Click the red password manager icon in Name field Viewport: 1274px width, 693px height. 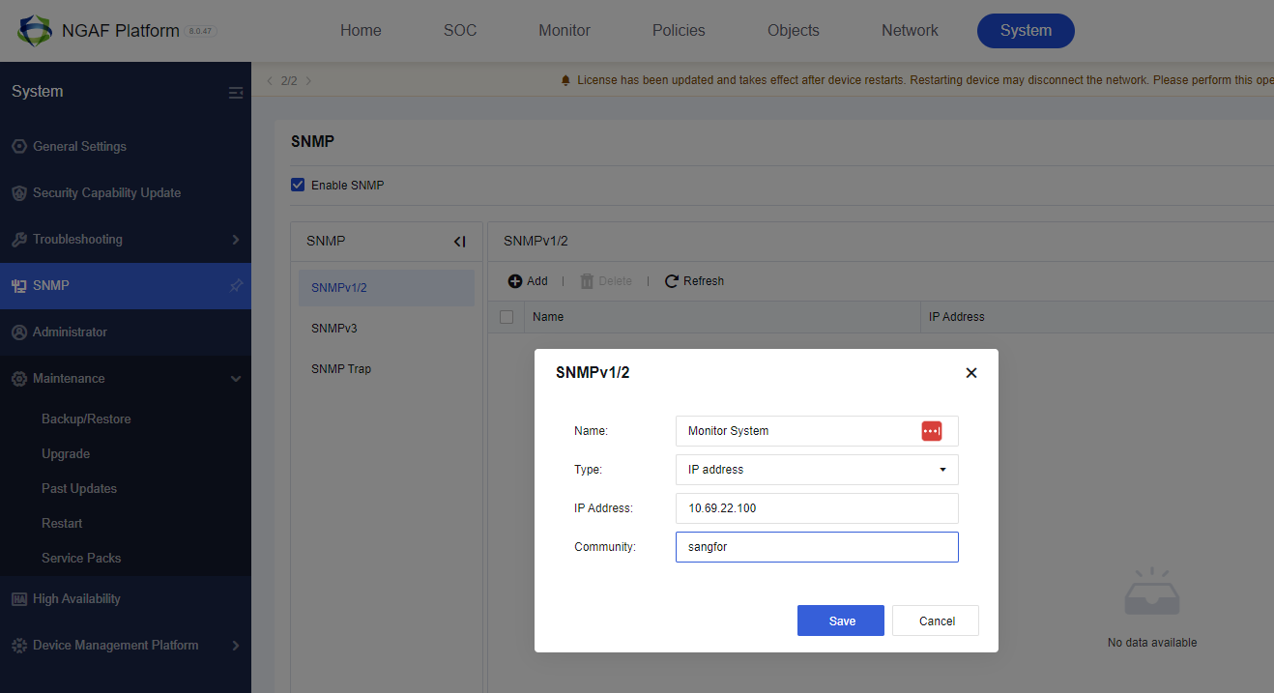pyautogui.click(x=932, y=431)
